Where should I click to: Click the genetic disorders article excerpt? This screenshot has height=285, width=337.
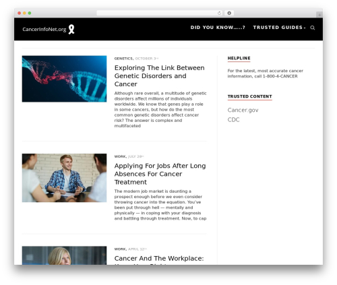(160, 110)
